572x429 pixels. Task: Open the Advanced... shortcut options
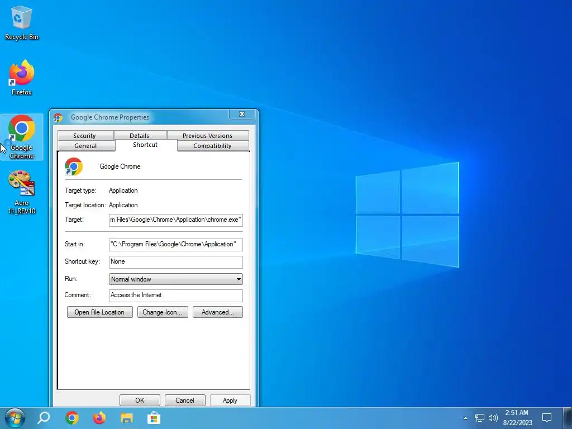(218, 312)
